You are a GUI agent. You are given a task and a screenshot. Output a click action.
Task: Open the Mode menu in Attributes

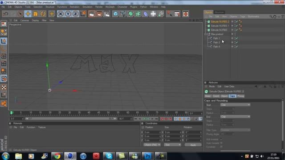(212, 87)
